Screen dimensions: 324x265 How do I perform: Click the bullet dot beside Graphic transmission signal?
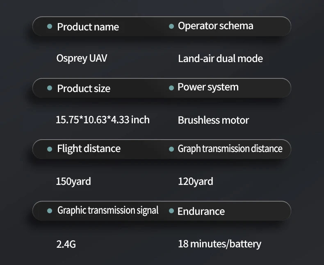click(x=50, y=211)
